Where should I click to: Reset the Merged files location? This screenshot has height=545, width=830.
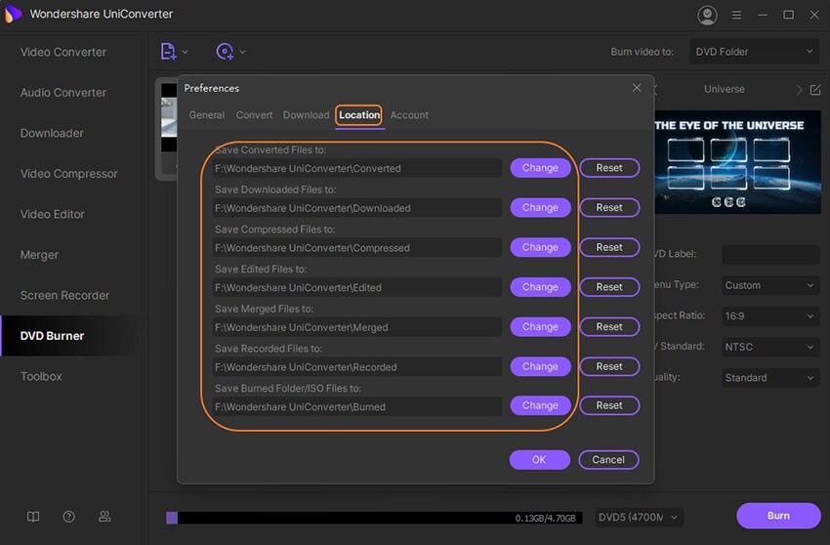pos(609,327)
